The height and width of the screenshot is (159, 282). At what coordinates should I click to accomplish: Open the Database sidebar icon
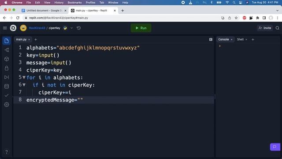tap(7, 87)
